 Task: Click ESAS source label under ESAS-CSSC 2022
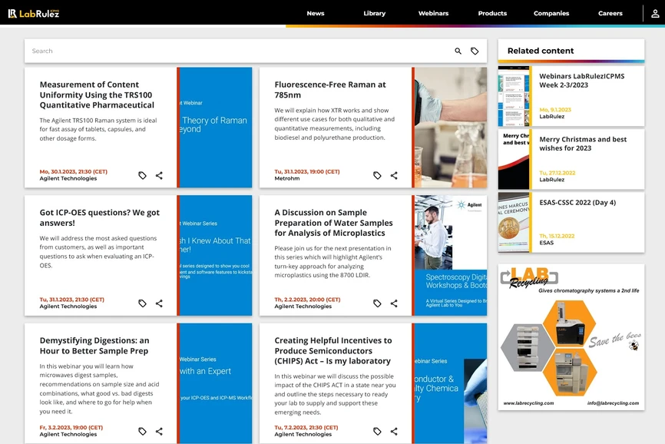pos(546,243)
